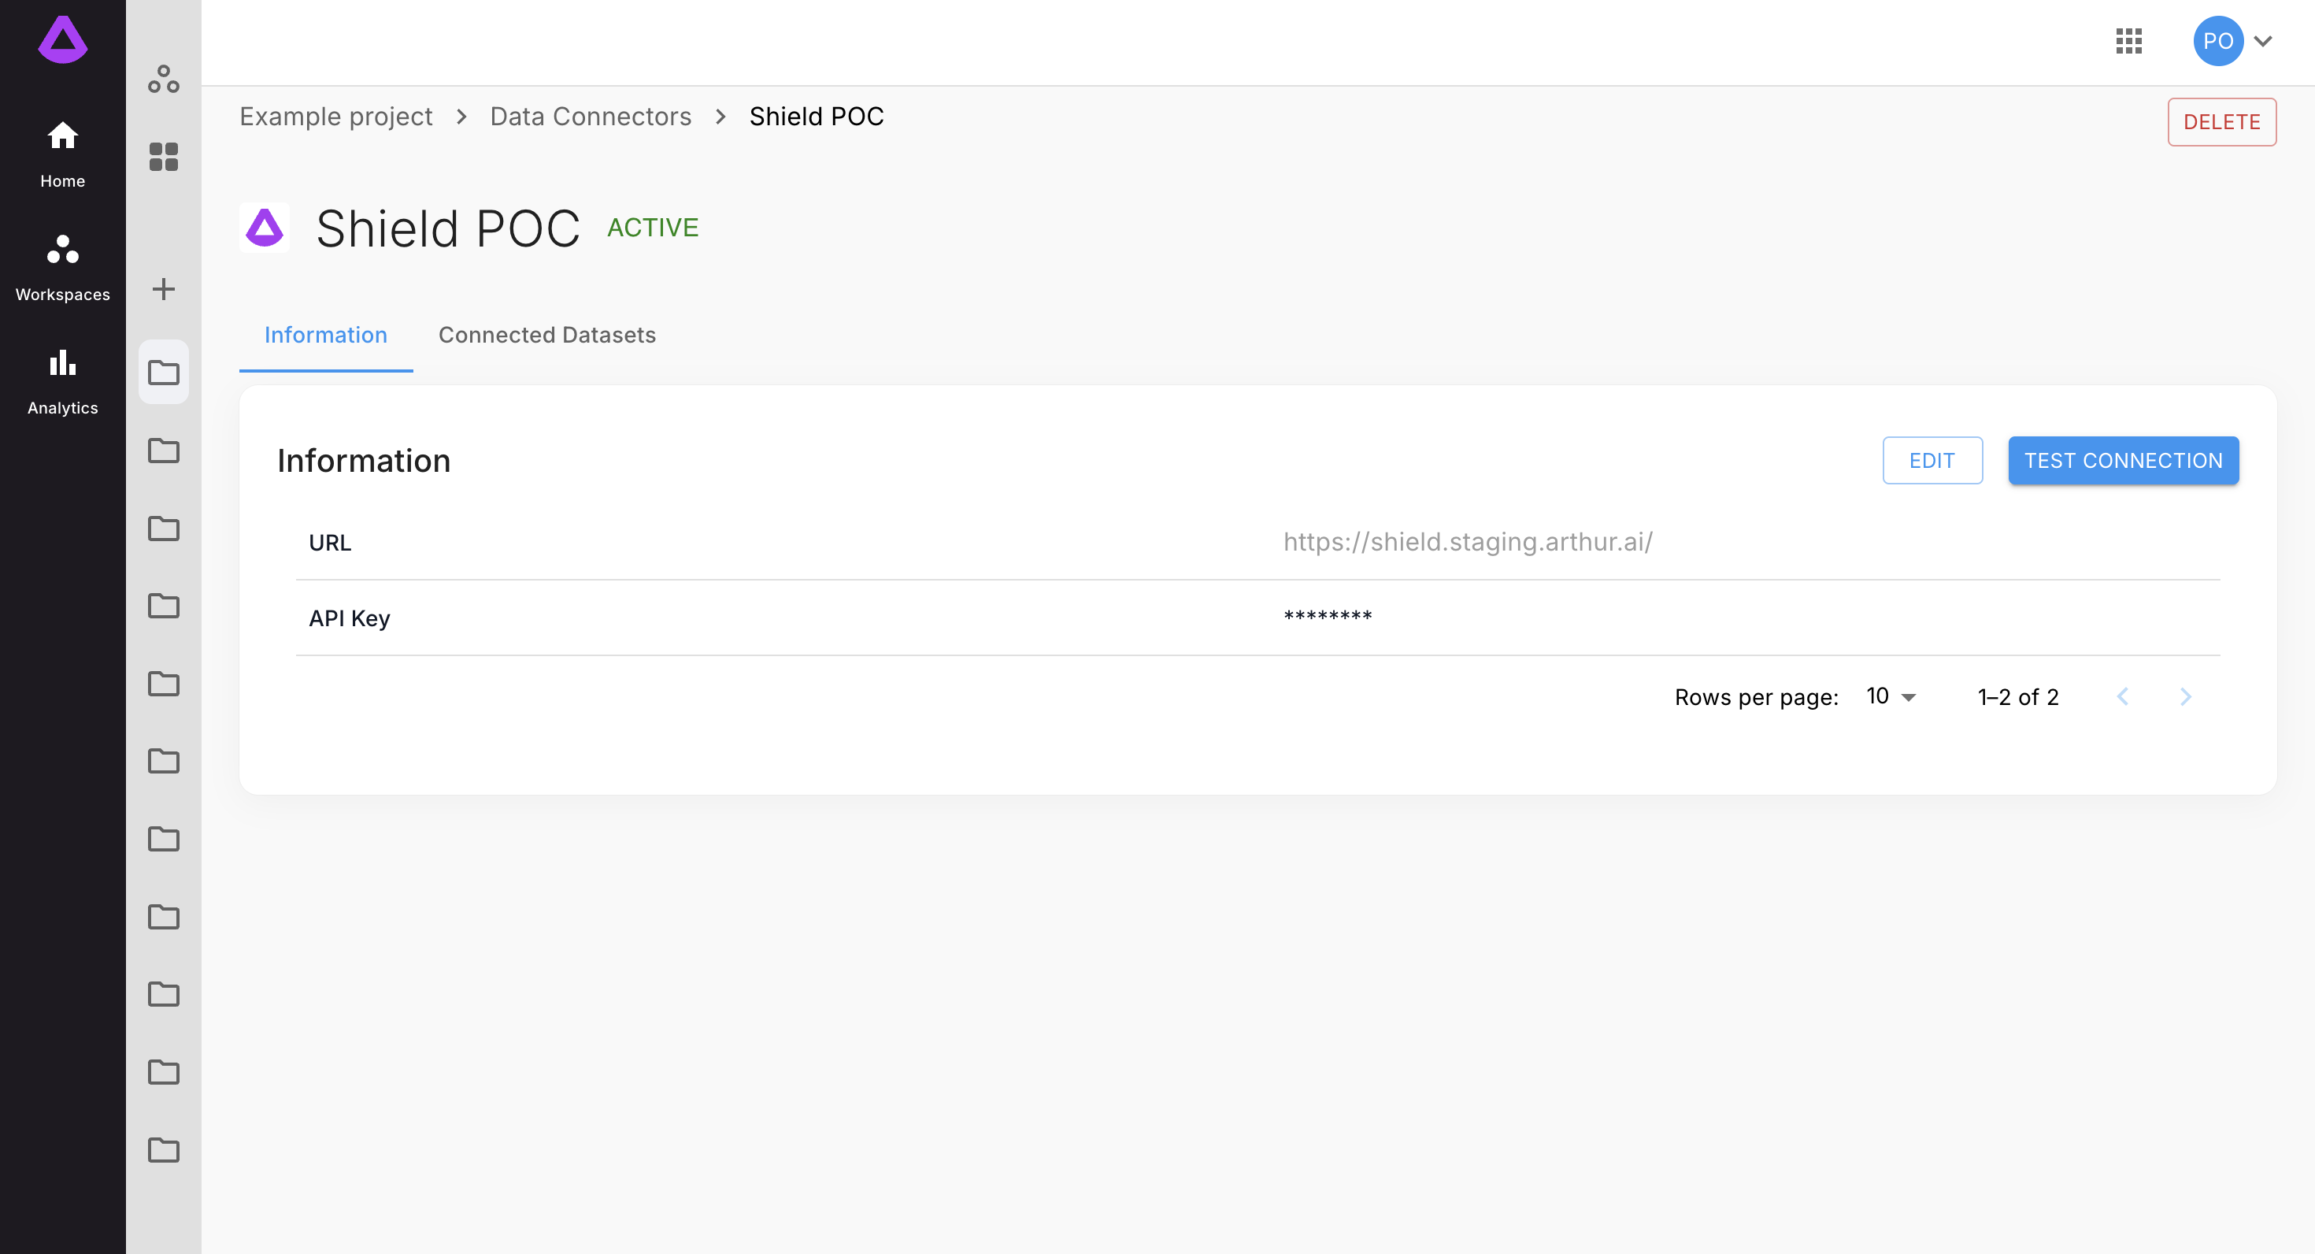The image size is (2315, 1254).
Task: Click the ACTIVE status label
Action: pyautogui.click(x=653, y=228)
